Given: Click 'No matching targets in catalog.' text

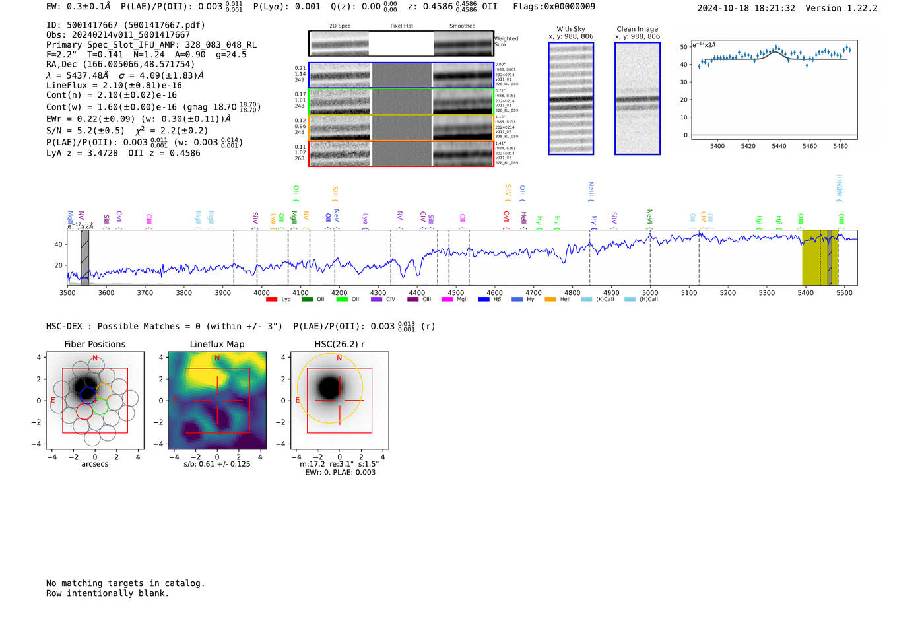Looking at the screenshot, I should [125, 583].
